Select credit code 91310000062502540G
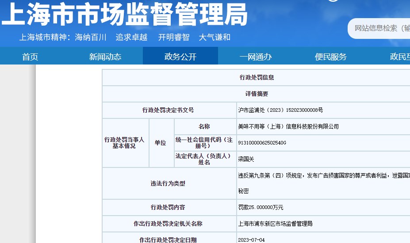The height and width of the screenshot is (243, 410). click(262, 143)
